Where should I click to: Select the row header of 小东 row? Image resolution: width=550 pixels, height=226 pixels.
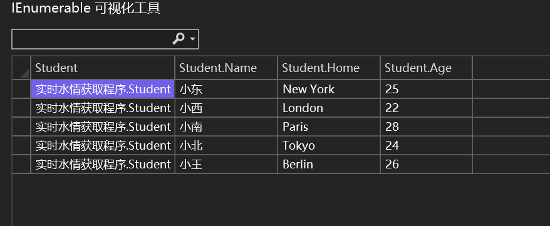[x=21, y=89]
